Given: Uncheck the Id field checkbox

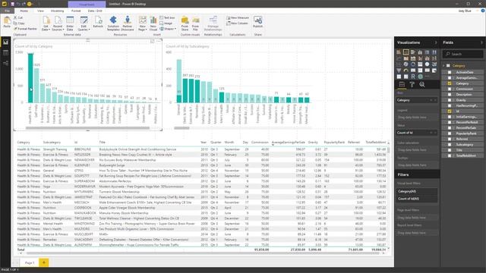Looking at the screenshot, I should 450,111.
